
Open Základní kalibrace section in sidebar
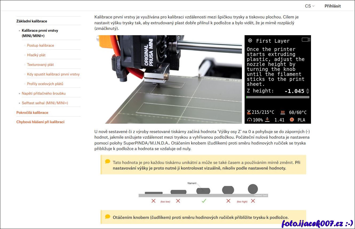32,21
